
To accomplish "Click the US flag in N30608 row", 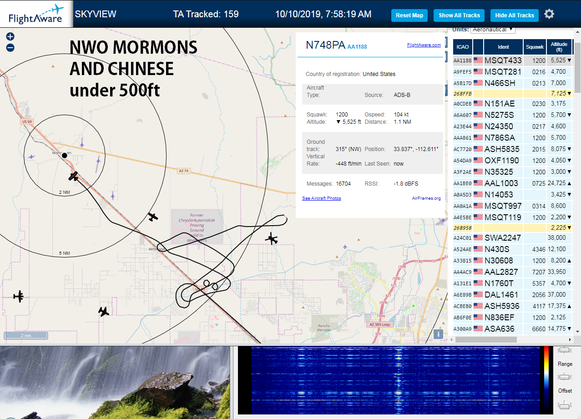I will (x=478, y=260).
